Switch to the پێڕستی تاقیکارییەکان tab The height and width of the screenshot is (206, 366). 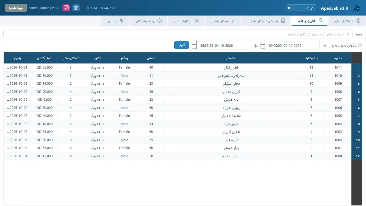click(x=266, y=21)
